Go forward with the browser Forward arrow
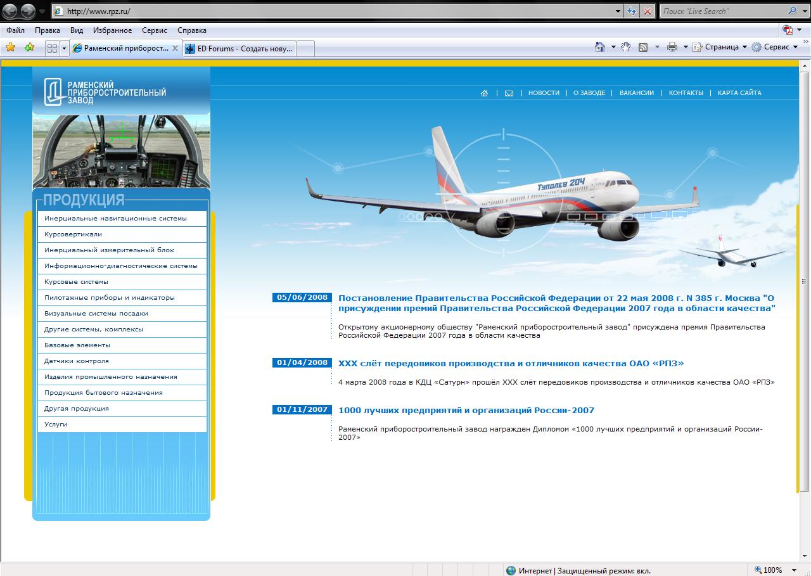This screenshot has width=811, height=576. click(x=29, y=11)
